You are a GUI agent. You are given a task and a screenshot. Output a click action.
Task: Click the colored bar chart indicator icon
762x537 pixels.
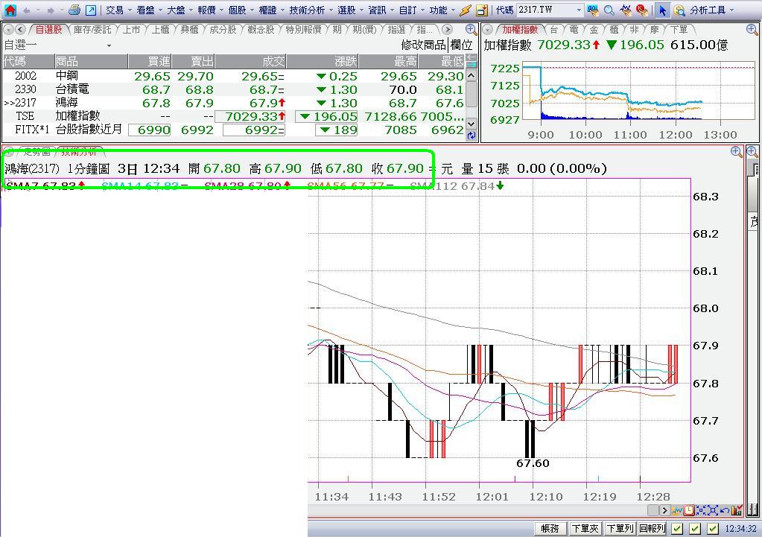tap(737, 510)
